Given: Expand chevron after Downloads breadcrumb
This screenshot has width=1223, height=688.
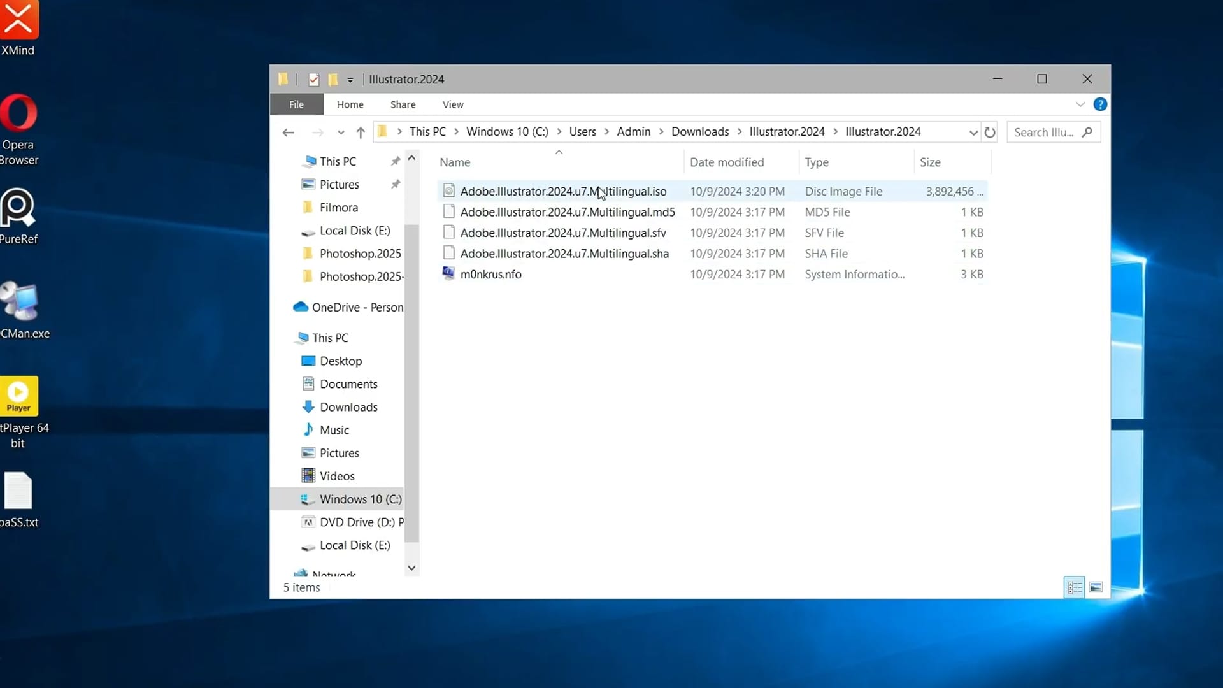Looking at the screenshot, I should point(739,132).
